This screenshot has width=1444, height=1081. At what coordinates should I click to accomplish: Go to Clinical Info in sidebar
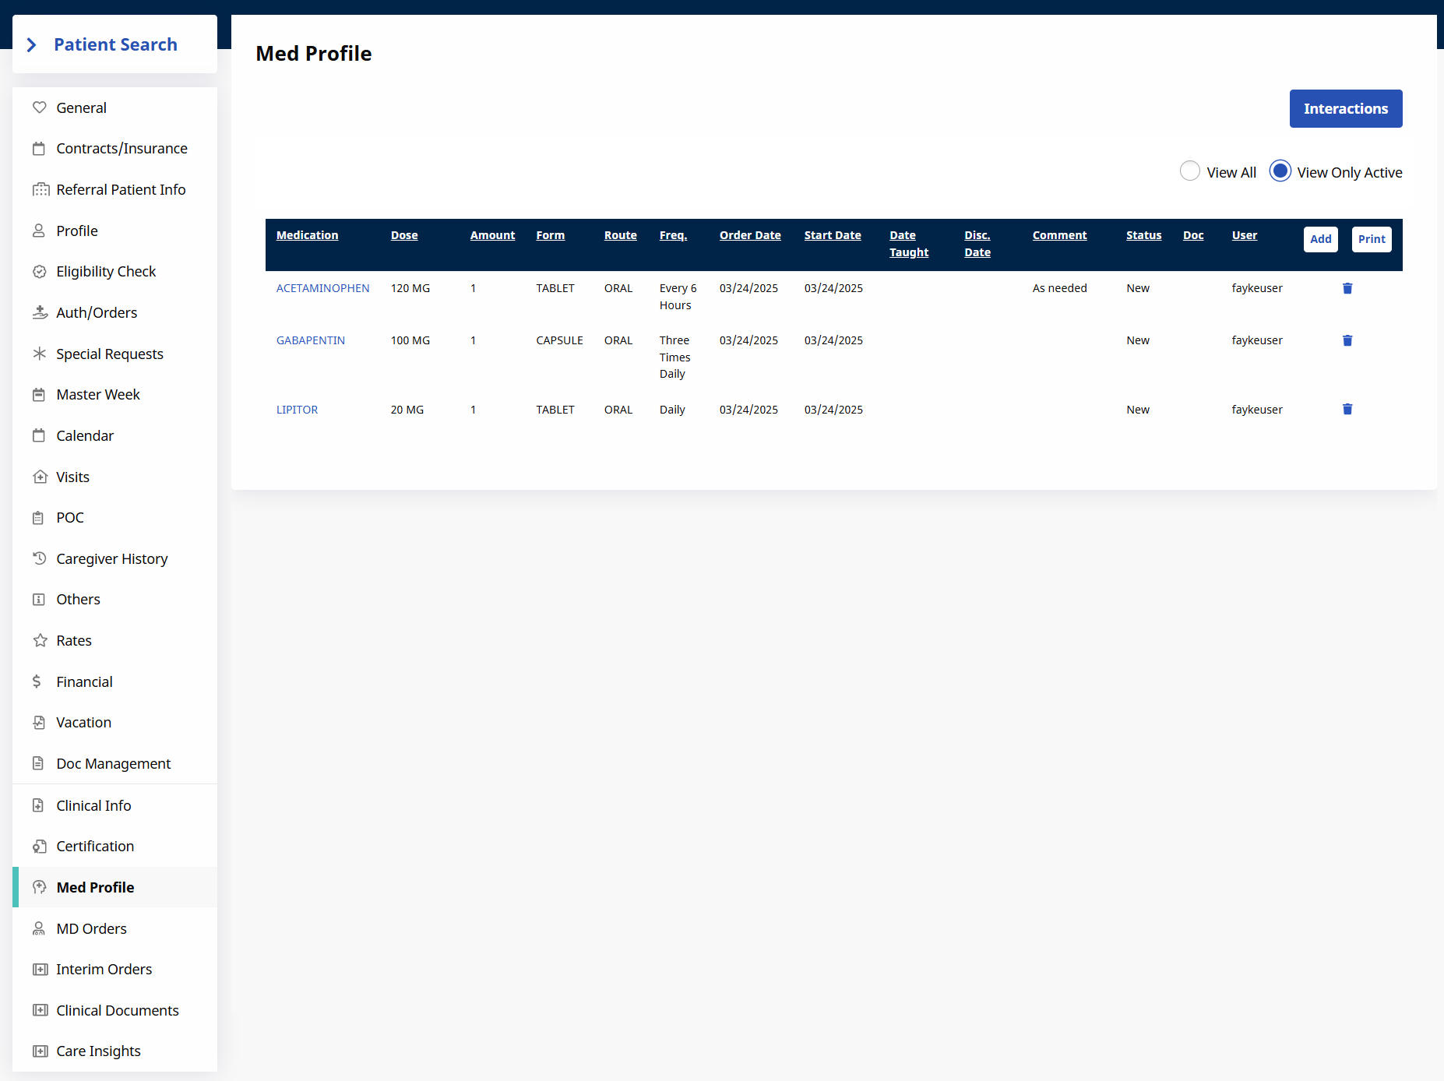tap(93, 805)
